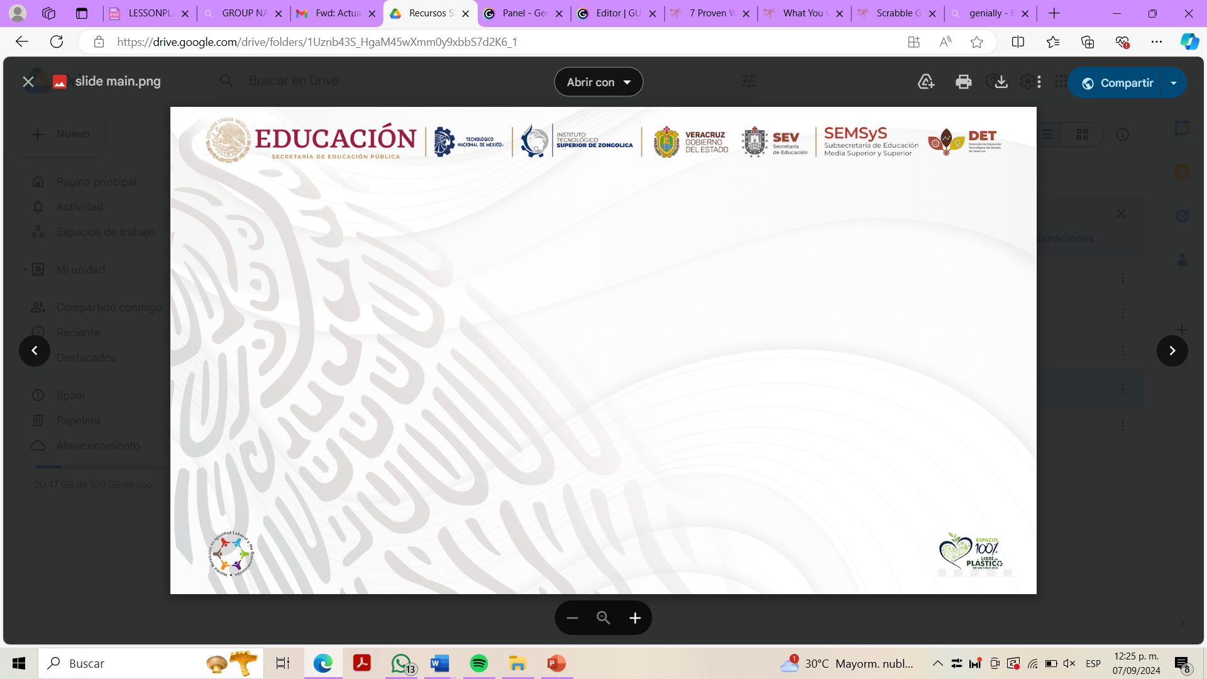
Task: Switch to the Scrabble browser tab
Action: point(897,13)
